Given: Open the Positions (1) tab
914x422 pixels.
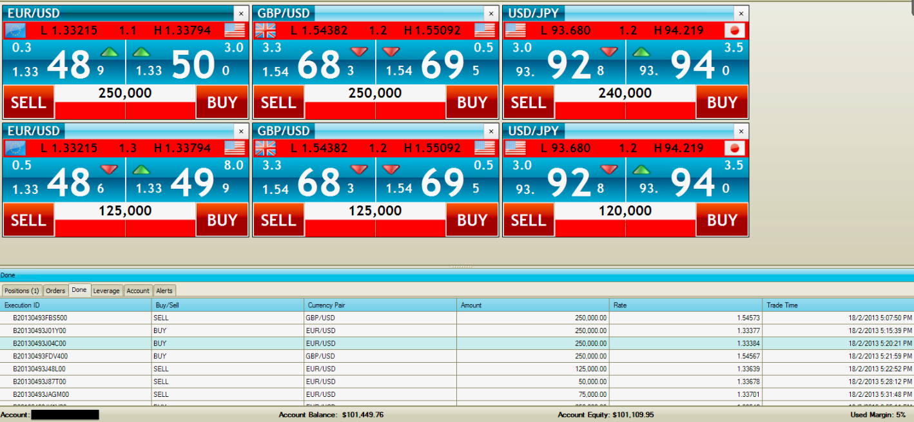Looking at the screenshot, I should 23,291.
